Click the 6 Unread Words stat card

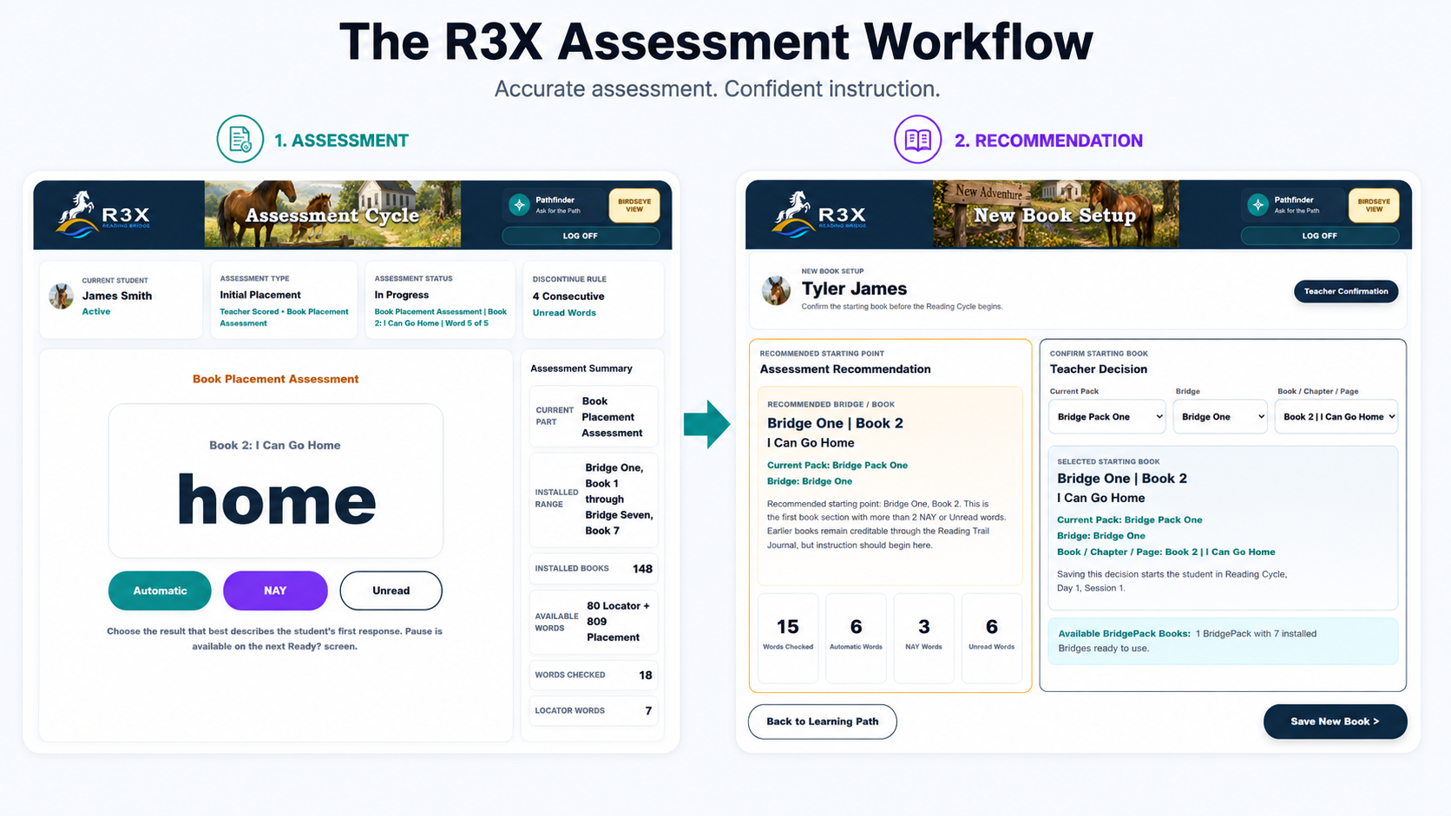[x=991, y=637]
